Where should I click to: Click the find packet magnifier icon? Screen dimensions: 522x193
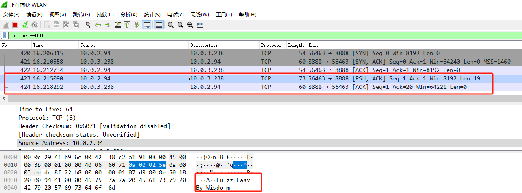coord(88,25)
